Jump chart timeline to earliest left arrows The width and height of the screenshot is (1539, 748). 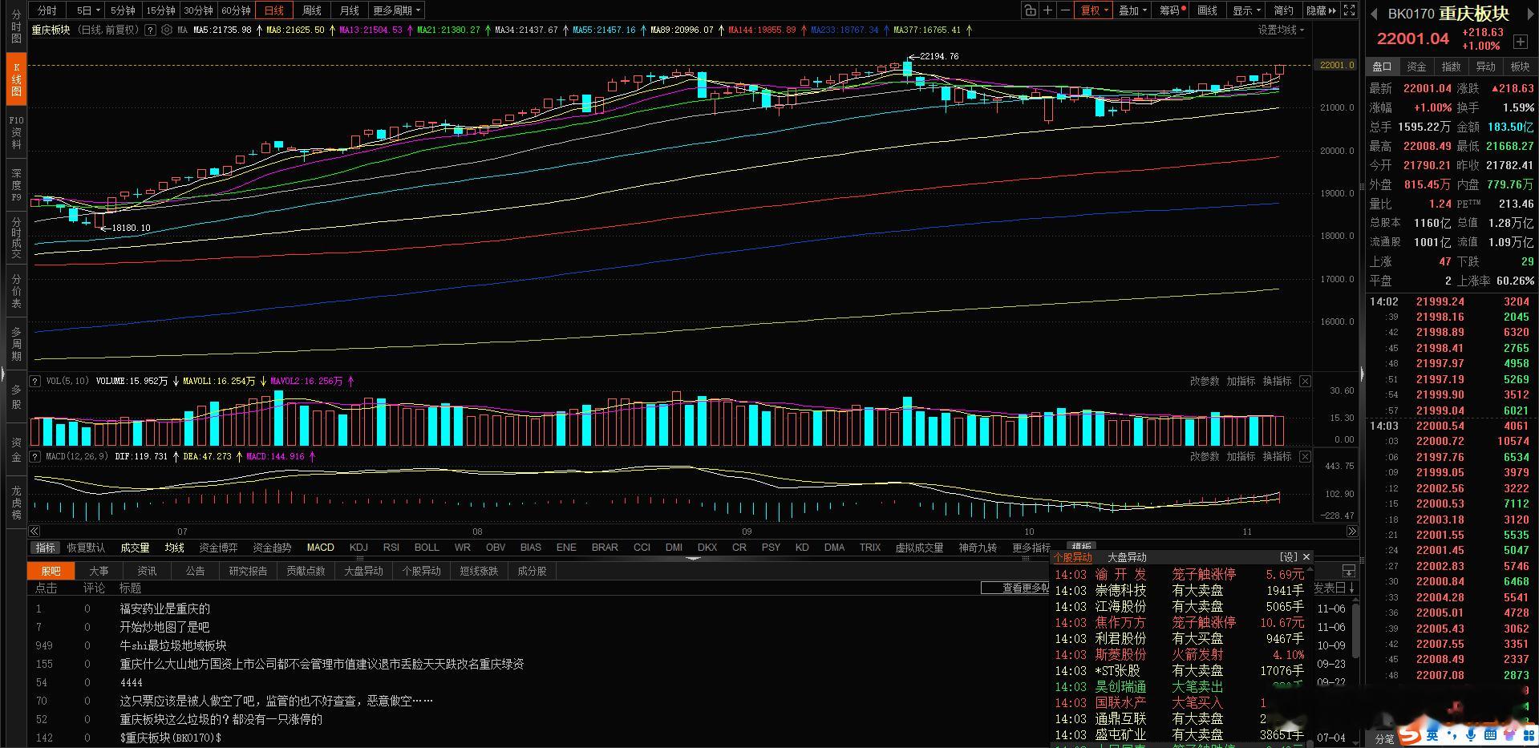34,532
